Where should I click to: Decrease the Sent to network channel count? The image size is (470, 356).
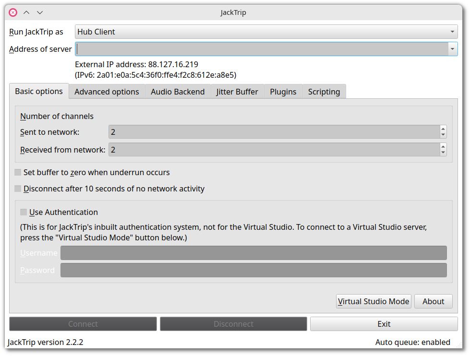click(x=443, y=135)
